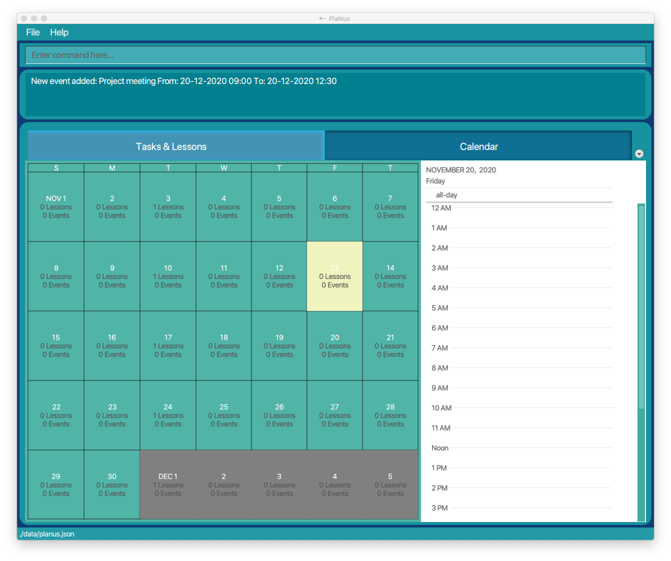Select the DEC 1 grayed cell
671x561 pixels.
(168, 485)
